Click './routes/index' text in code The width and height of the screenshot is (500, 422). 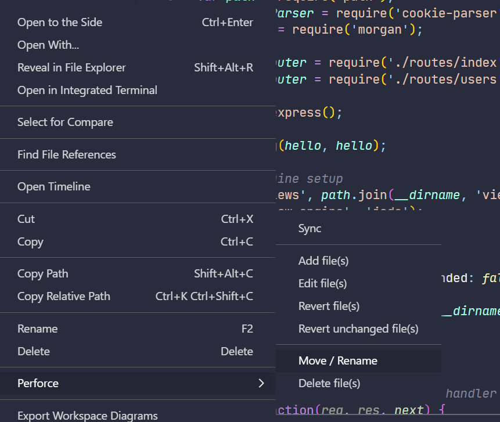pos(443,63)
